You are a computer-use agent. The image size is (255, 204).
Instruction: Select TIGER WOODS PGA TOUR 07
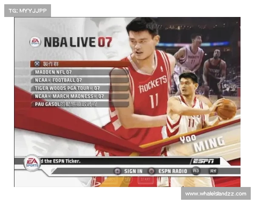80,88
